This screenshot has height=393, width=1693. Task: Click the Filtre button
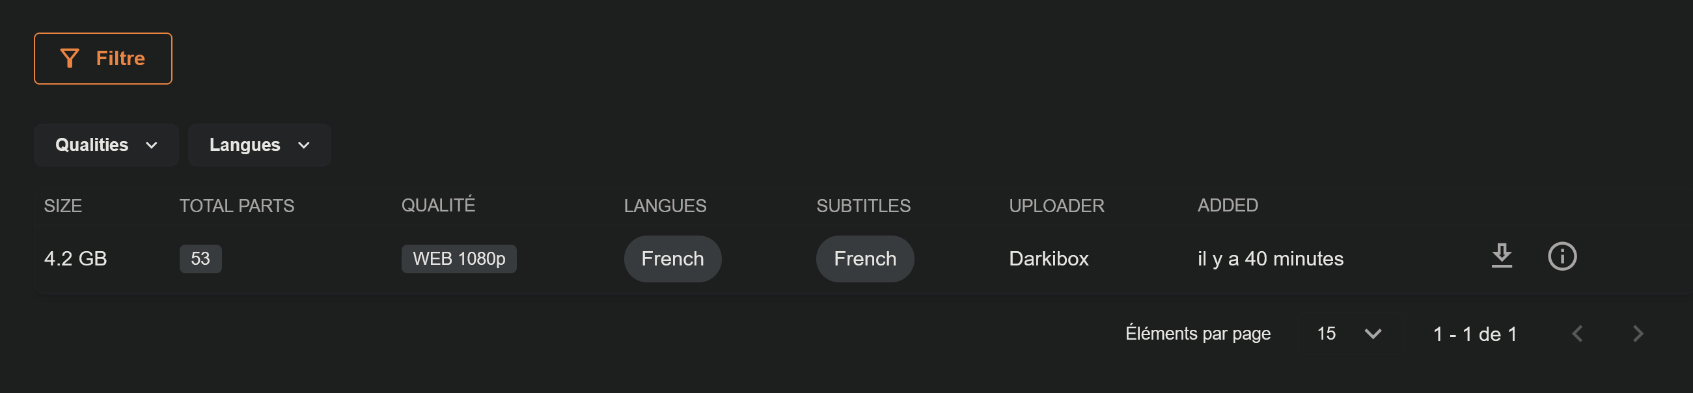(103, 59)
